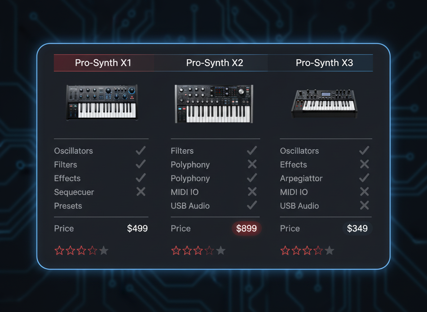Image resolution: width=427 pixels, height=312 pixels.
Task: Toggle Effects availability on Pro-Synth X1
Action: [x=140, y=178]
